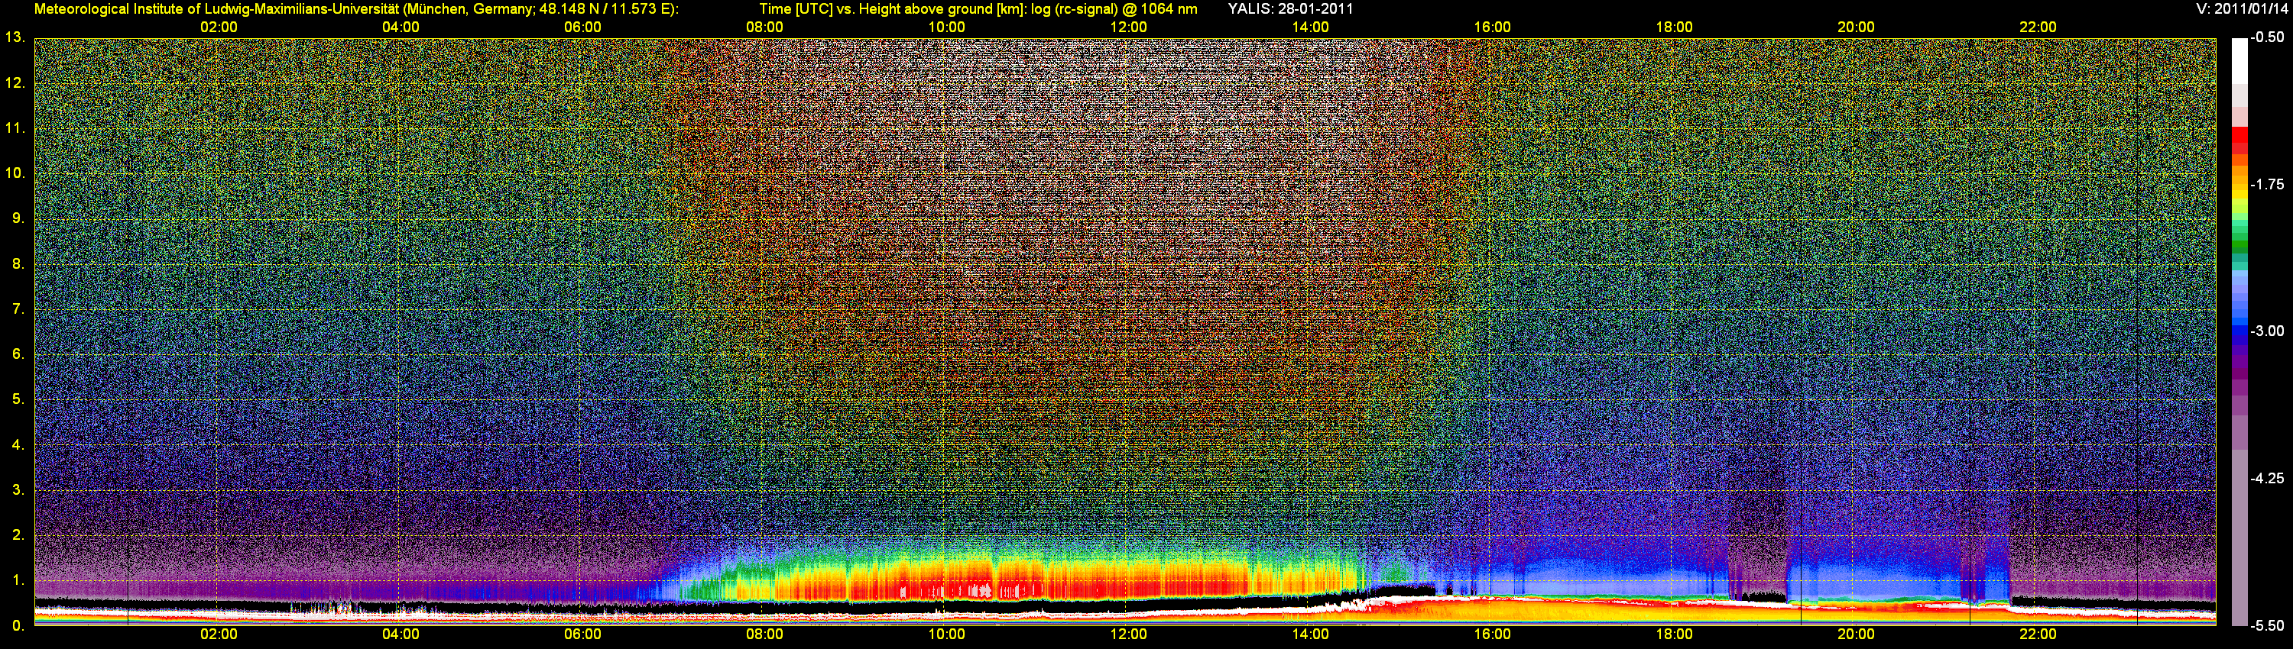Screen dimensions: 2293x649
Task: Select the 18:00 label on the upper time axis
Action: coord(1675,27)
